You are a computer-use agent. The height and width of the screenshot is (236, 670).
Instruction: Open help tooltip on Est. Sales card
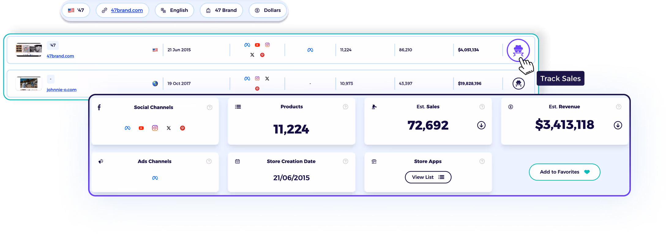tap(482, 107)
